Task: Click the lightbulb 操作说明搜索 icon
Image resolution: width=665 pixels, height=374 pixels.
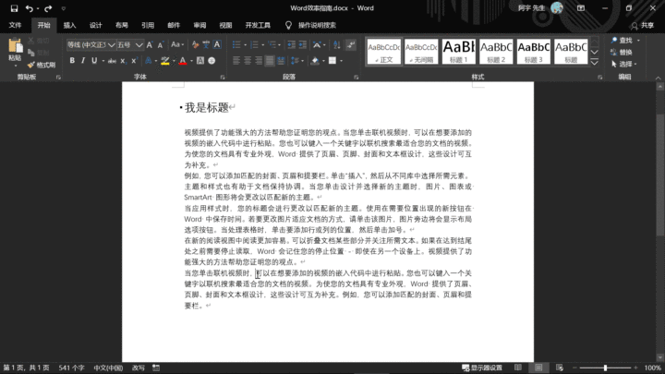Action: point(288,26)
